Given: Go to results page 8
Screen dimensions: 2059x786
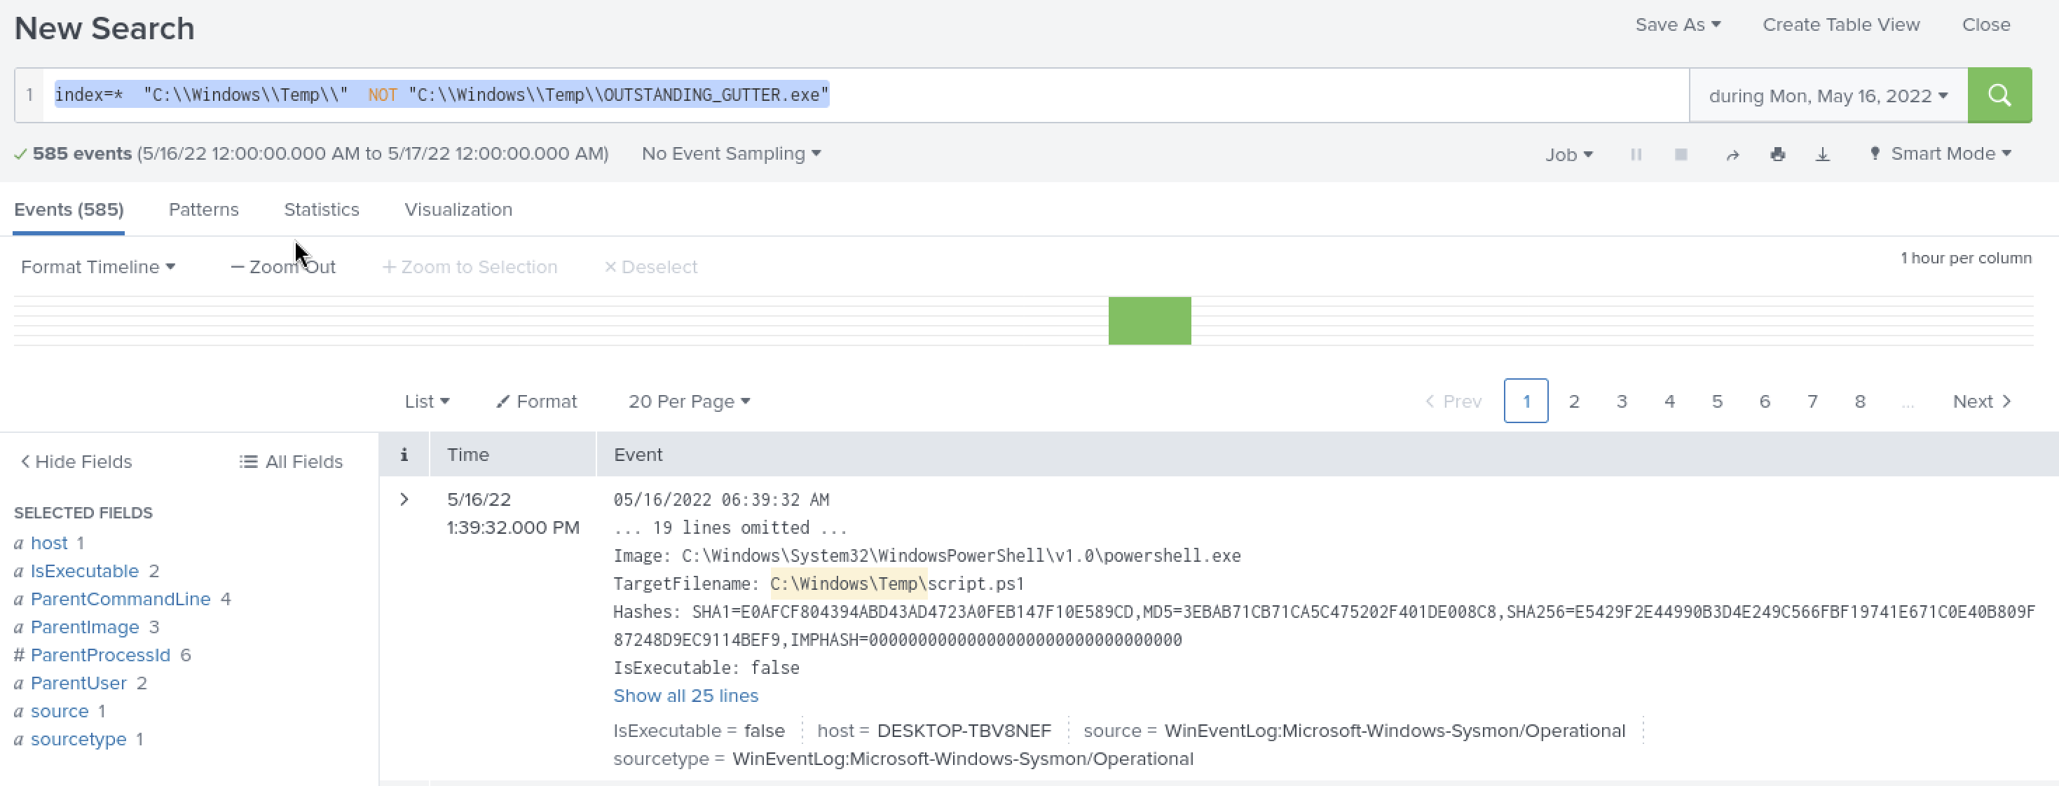Looking at the screenshot, I should point(1859,401).
